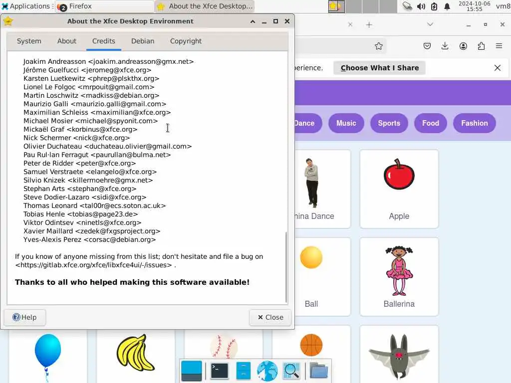Expand the Firefox list all tabs chevron
511x383 pixels.
point(430,24)
